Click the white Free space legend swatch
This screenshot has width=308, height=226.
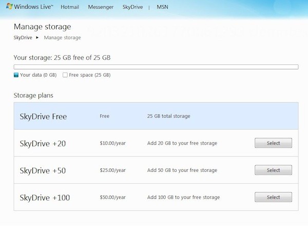[x=65, y=75]
